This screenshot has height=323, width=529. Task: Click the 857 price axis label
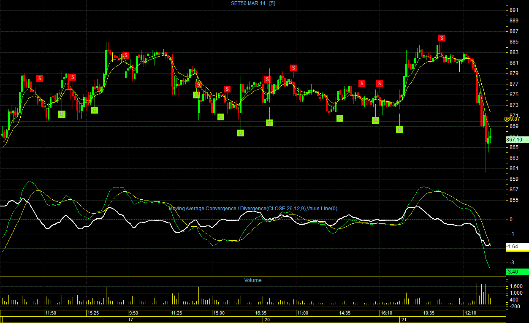(x=514, y=190)
